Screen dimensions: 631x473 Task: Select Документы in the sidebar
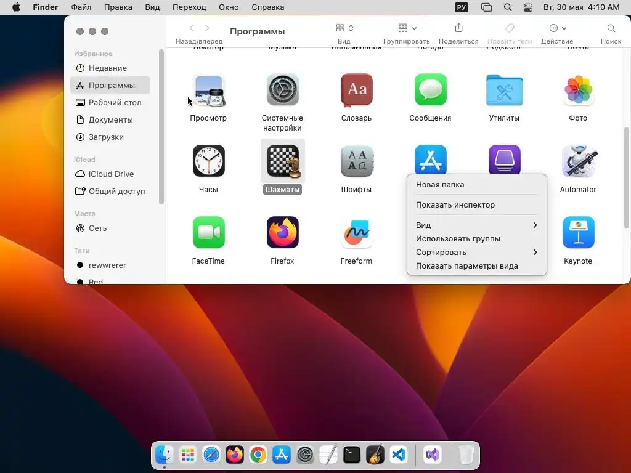coord(110,120)
